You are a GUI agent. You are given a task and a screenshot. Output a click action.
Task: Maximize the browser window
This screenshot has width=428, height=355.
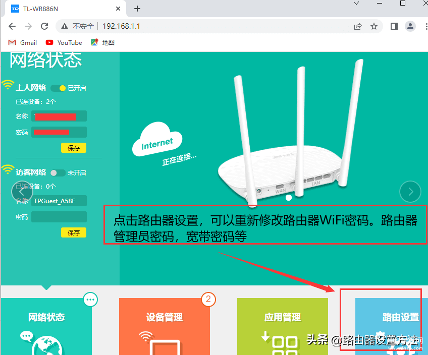pyautogui.click(x=403, y=3)
